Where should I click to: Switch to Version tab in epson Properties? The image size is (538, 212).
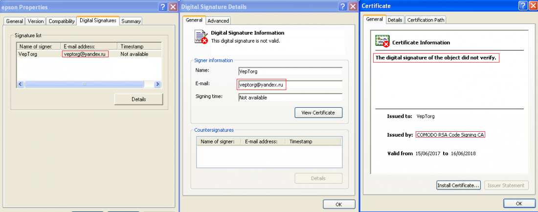(35, 21)
